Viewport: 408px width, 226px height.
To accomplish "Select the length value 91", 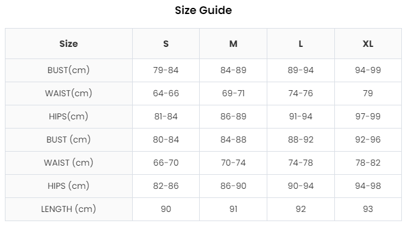I will 233,209.
